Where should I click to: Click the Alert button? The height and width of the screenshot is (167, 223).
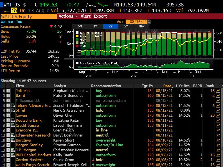(x=85, y=16)
